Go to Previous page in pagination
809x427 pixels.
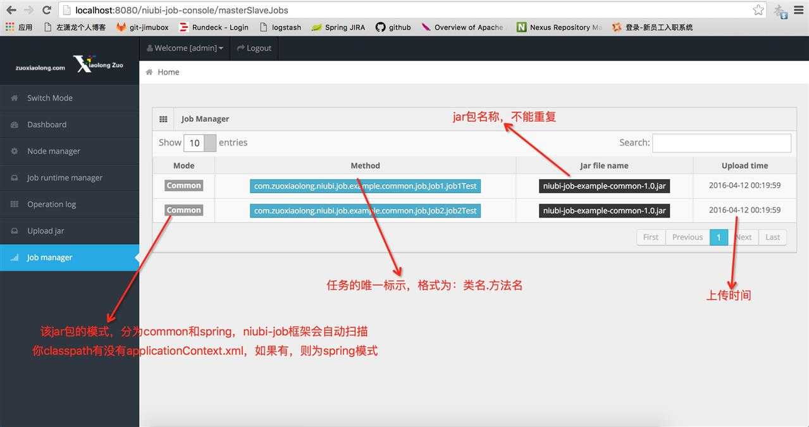point(688,237)
